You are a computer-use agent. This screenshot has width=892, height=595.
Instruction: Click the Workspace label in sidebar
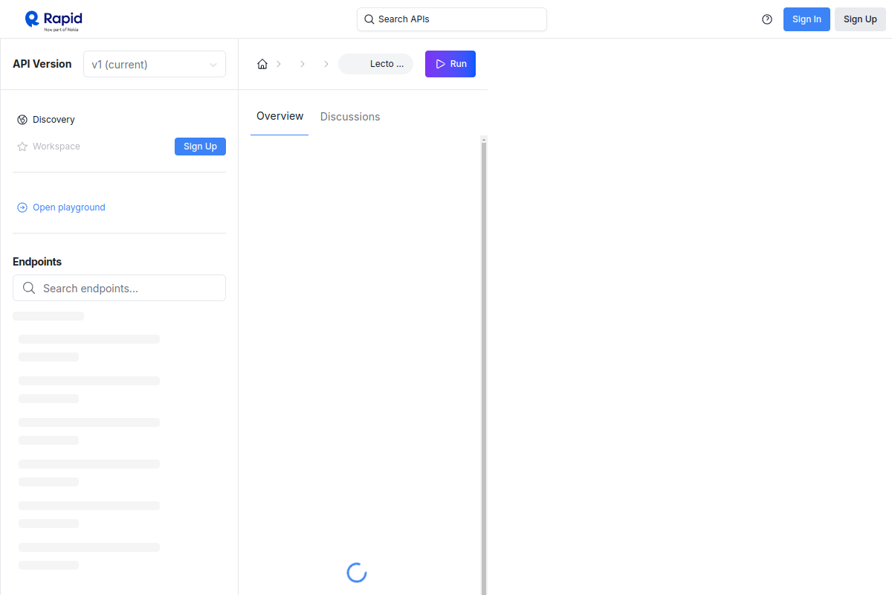[56, 147]
